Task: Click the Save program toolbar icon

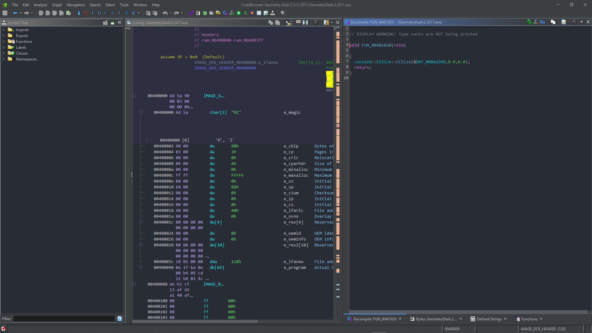Action: (x=5, y=13)
